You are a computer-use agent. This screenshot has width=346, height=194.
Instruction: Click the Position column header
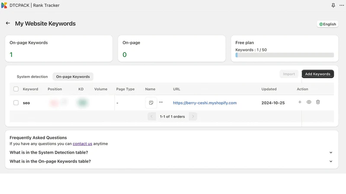point(55,89)
